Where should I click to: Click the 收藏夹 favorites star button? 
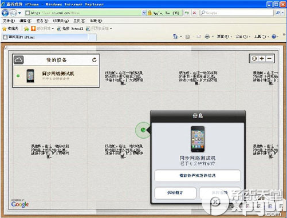pos(10,29)
